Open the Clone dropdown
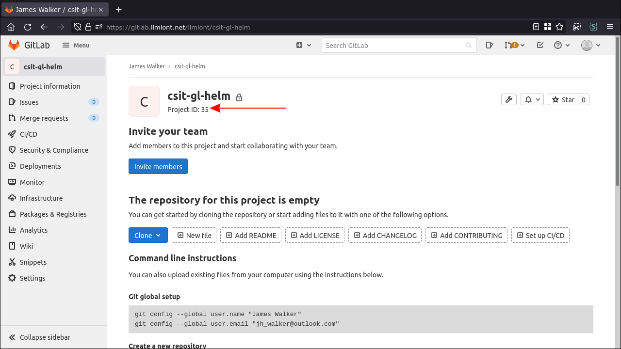The width and height of the screenshot is (621, 349). pos(148,235)
